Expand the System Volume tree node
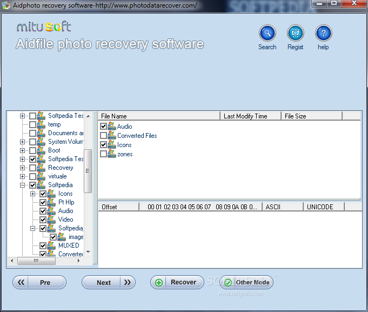 pyautogui.click(x=22, y=142)
